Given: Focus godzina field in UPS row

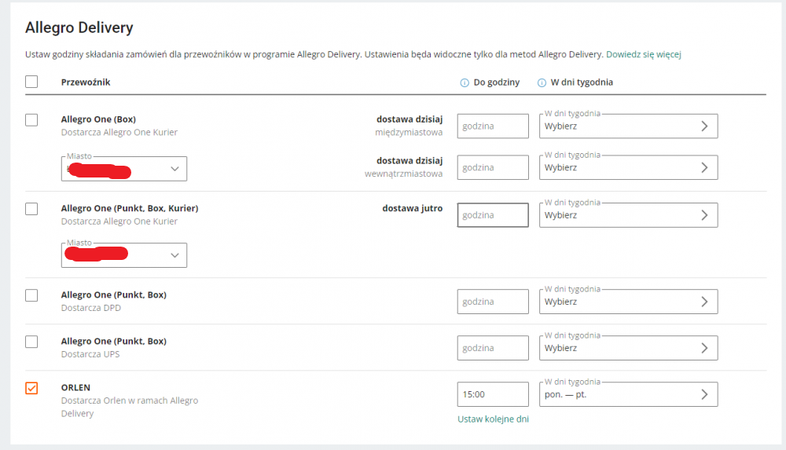Looking at the screenshot, I should click(x=493, y=348).
